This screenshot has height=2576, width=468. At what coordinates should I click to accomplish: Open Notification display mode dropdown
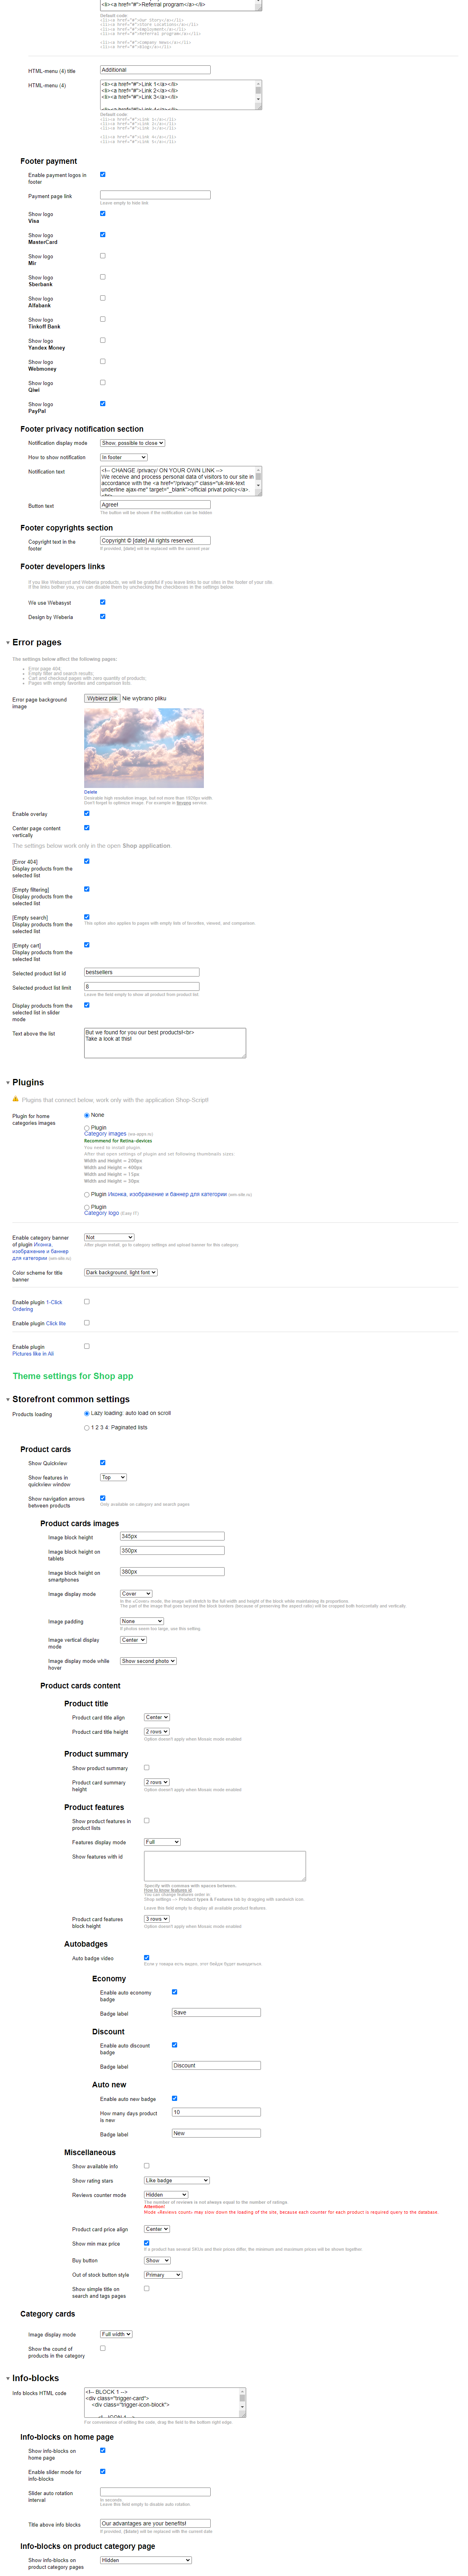click(132, 443)
